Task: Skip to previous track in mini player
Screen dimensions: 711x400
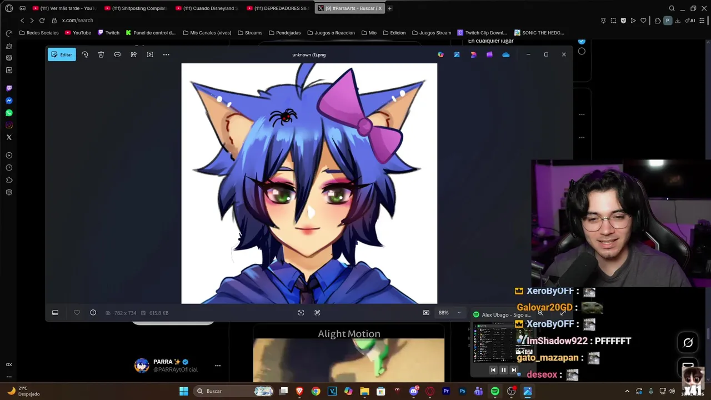Action: click(x=493, y=370)
